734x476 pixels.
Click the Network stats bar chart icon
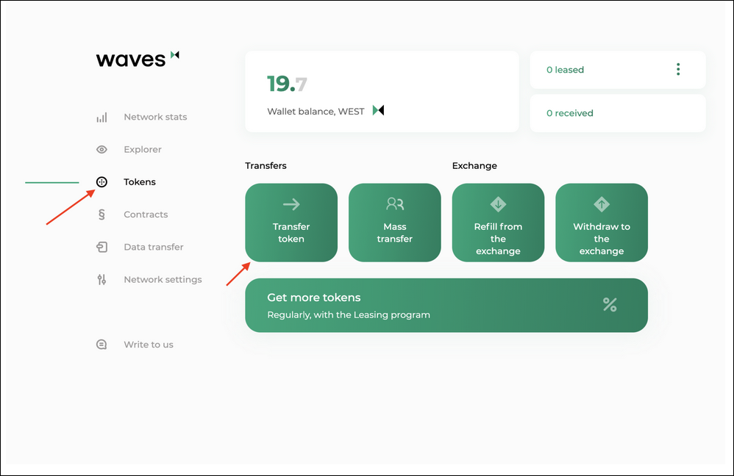(101, 118)
